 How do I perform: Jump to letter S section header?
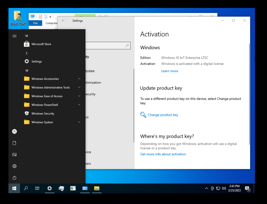26,53
